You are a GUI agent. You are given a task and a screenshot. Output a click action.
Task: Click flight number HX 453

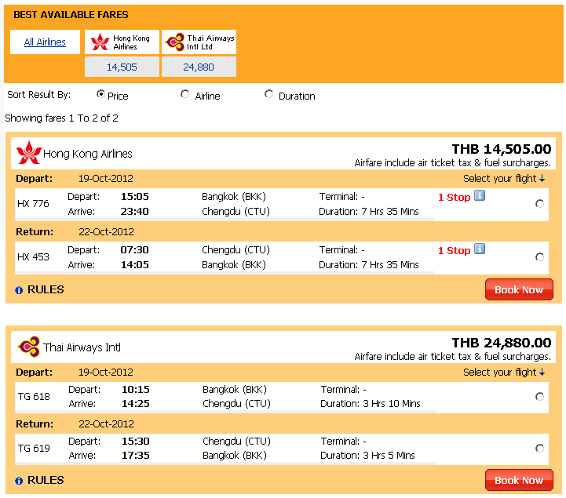click(x=33, y=257)
